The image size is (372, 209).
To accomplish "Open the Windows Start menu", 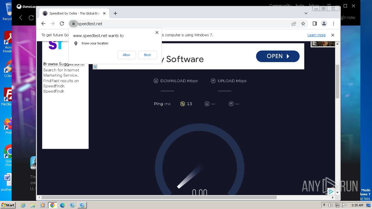I will (8, 205).
